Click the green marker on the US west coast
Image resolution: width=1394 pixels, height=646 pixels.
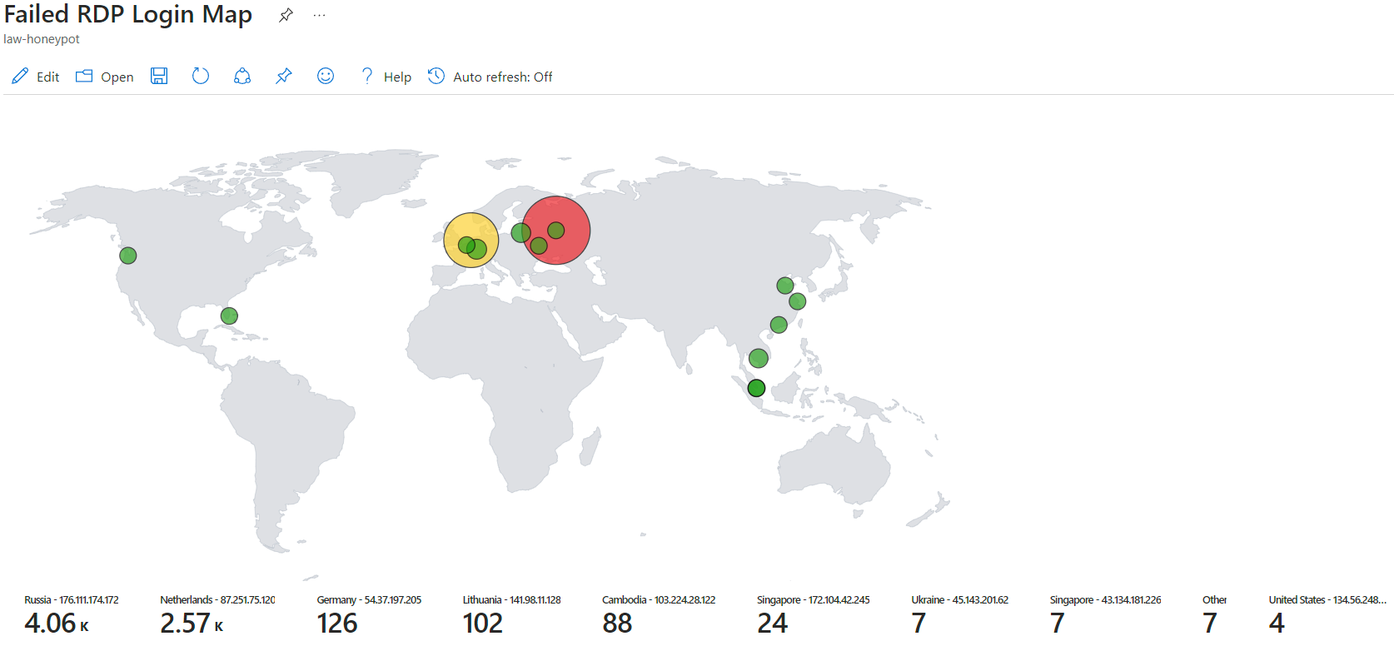point(128,256)
